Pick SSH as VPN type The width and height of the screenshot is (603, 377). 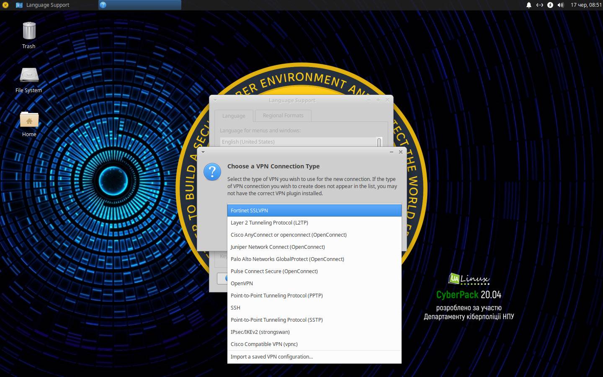314,307
